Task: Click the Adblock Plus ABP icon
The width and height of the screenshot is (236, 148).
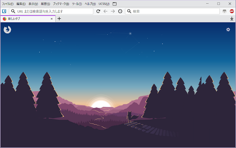Action: [232, 11]
